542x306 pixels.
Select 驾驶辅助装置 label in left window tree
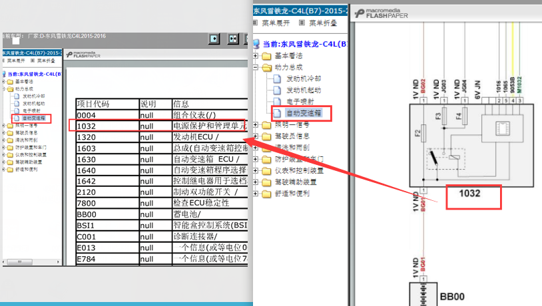tap(29, 162)
